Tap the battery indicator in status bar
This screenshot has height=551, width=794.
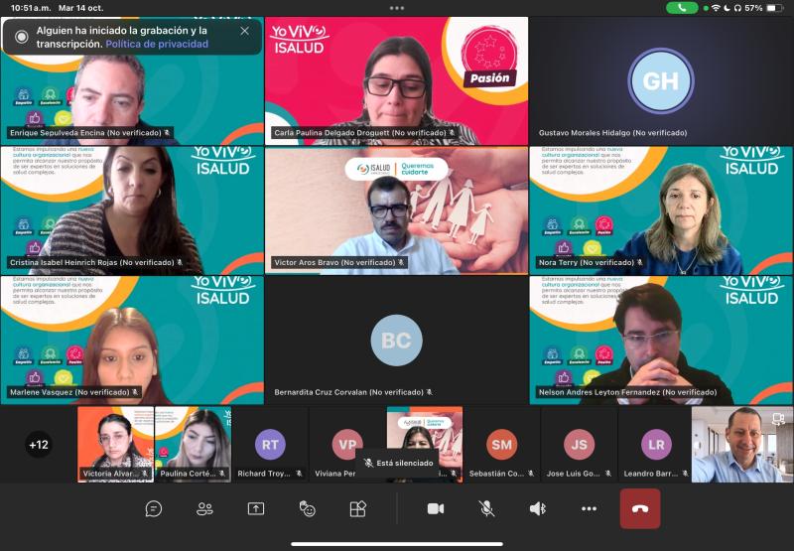point(775,8)
